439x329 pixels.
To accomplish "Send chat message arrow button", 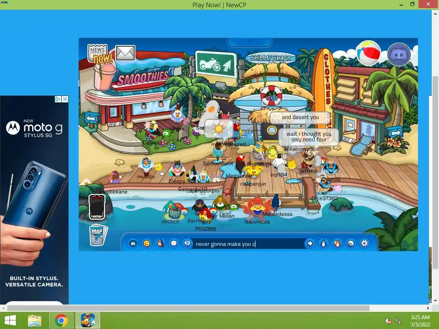I will tap(310, 243).
